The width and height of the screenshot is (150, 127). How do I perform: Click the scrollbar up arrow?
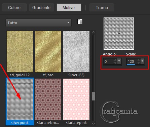click(93, 32)
